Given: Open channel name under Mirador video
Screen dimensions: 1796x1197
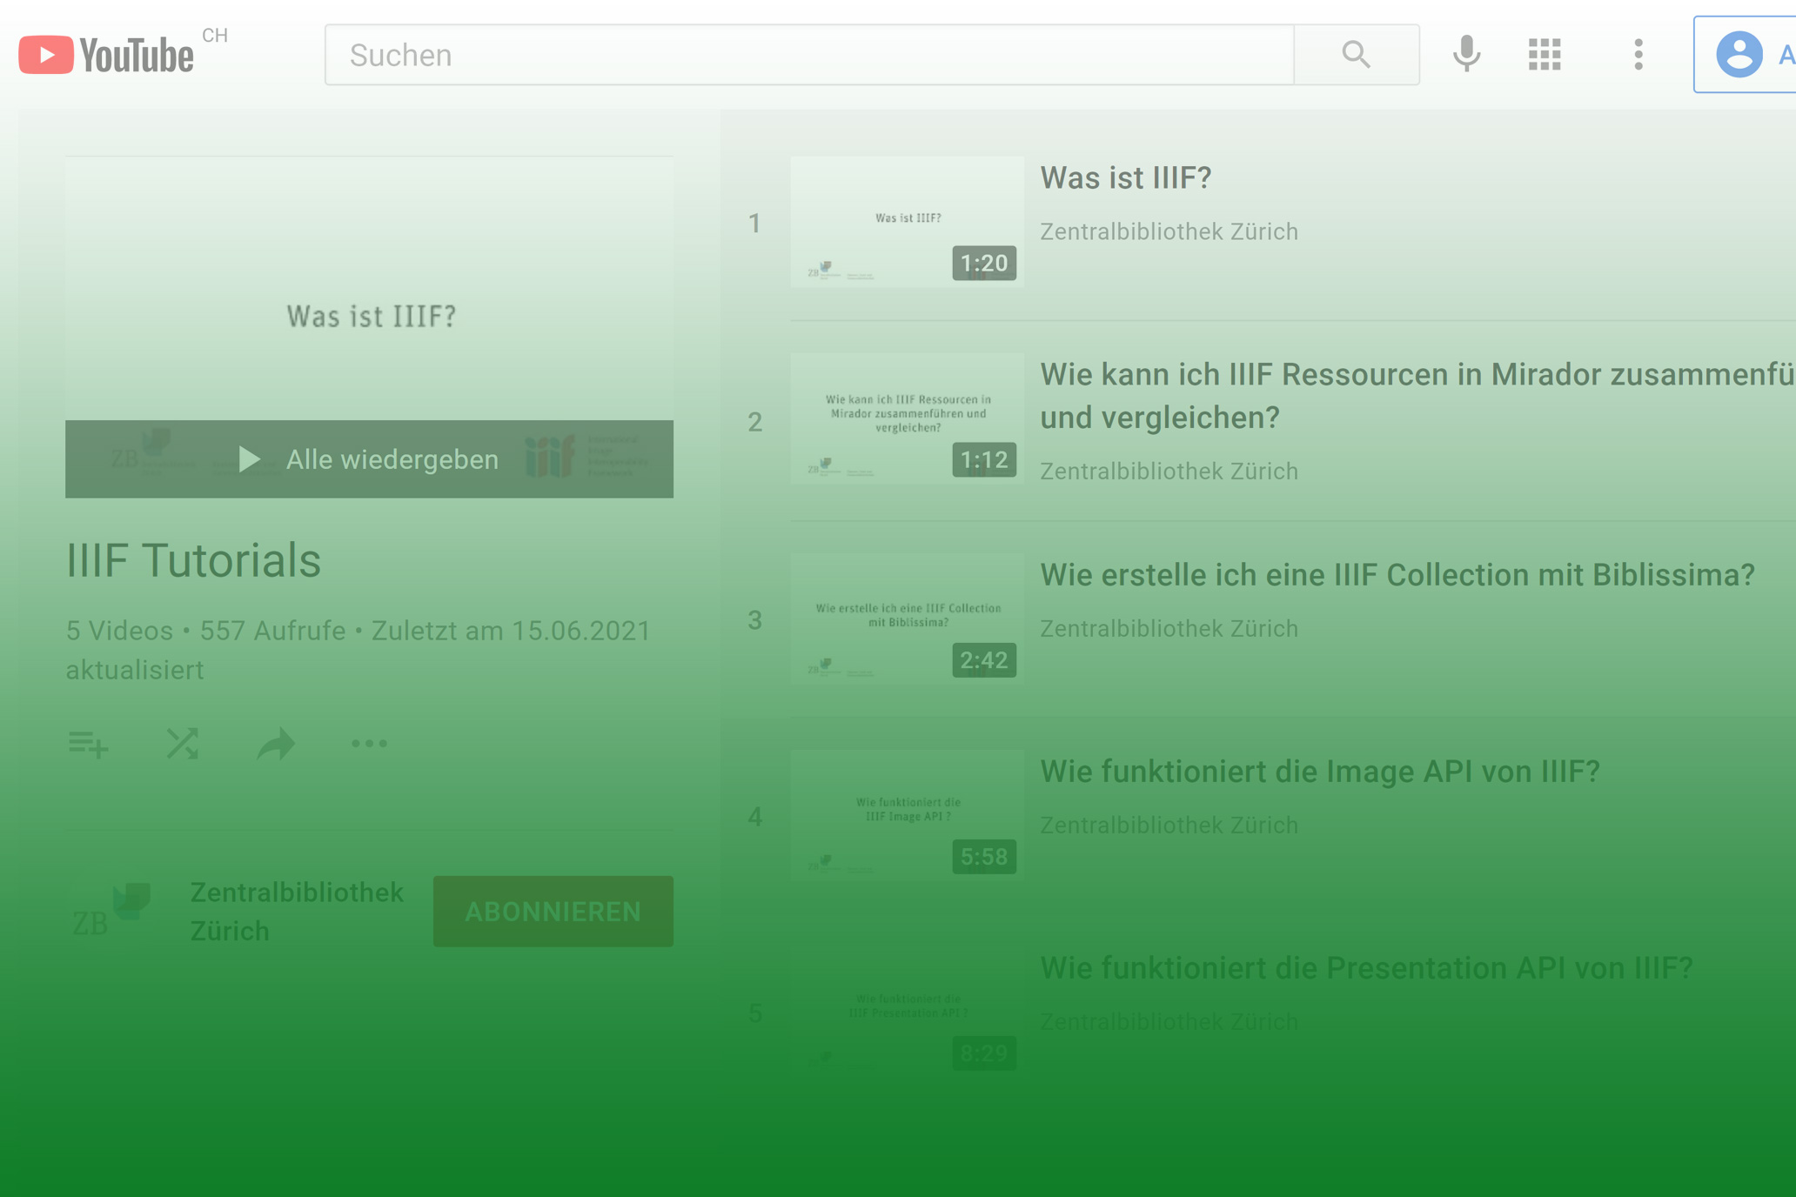Looking at the screenshot, I should [1169, 471].
